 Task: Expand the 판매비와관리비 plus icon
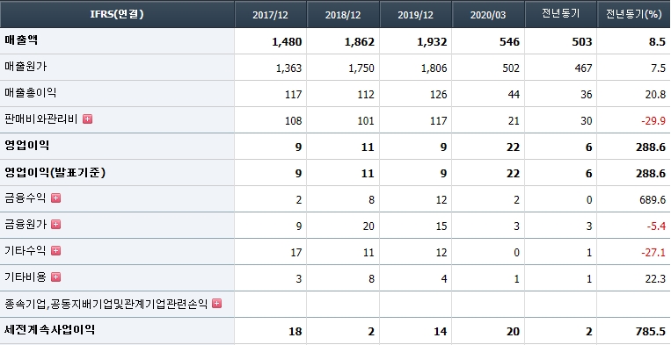(x=87, y=119)
